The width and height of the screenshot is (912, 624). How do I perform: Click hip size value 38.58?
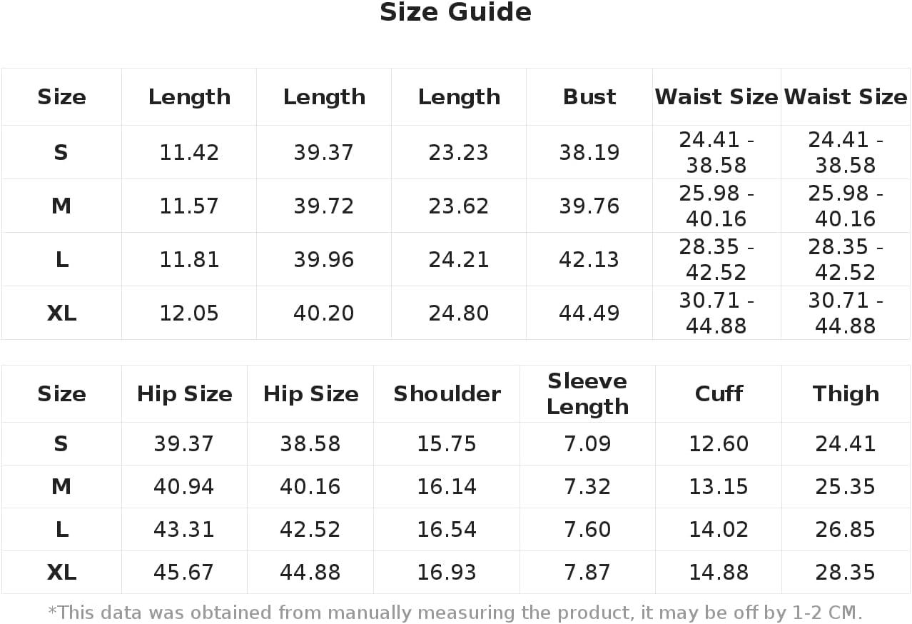click(x=310, y=444)
